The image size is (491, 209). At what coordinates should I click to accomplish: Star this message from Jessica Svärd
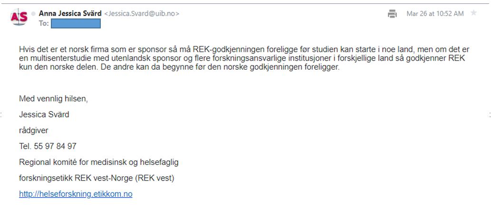(474, 13)
